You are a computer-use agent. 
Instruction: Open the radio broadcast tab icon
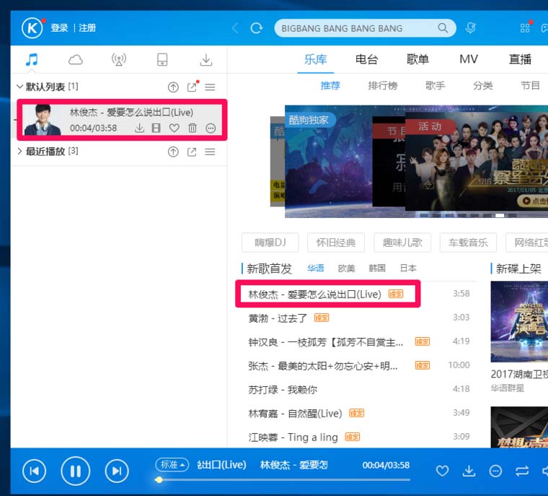tap(119, 59)
